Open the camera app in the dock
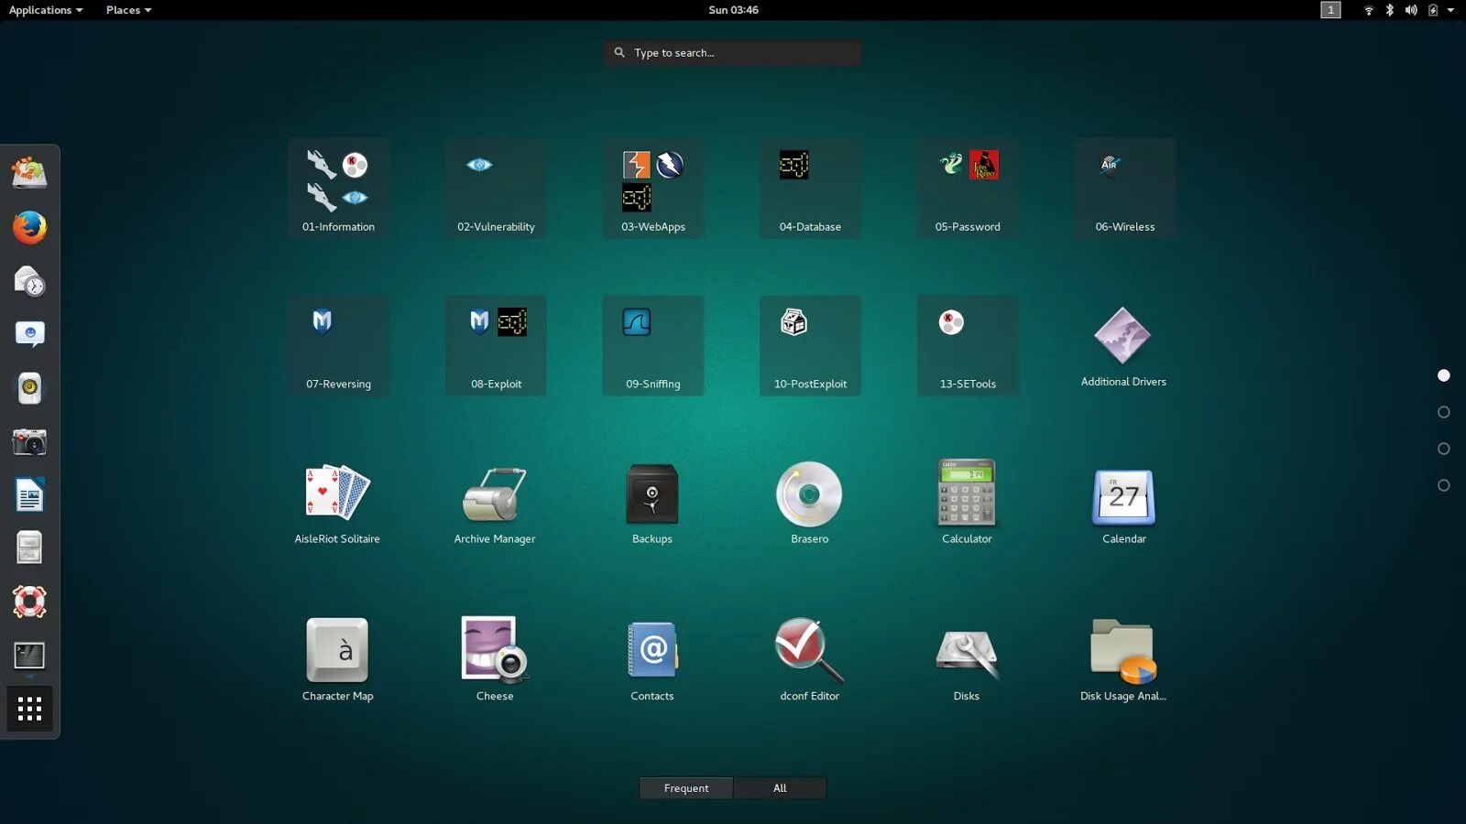The height and width of the screenshot is (824, 1466). pyautogui.click(x=29, y=442)
